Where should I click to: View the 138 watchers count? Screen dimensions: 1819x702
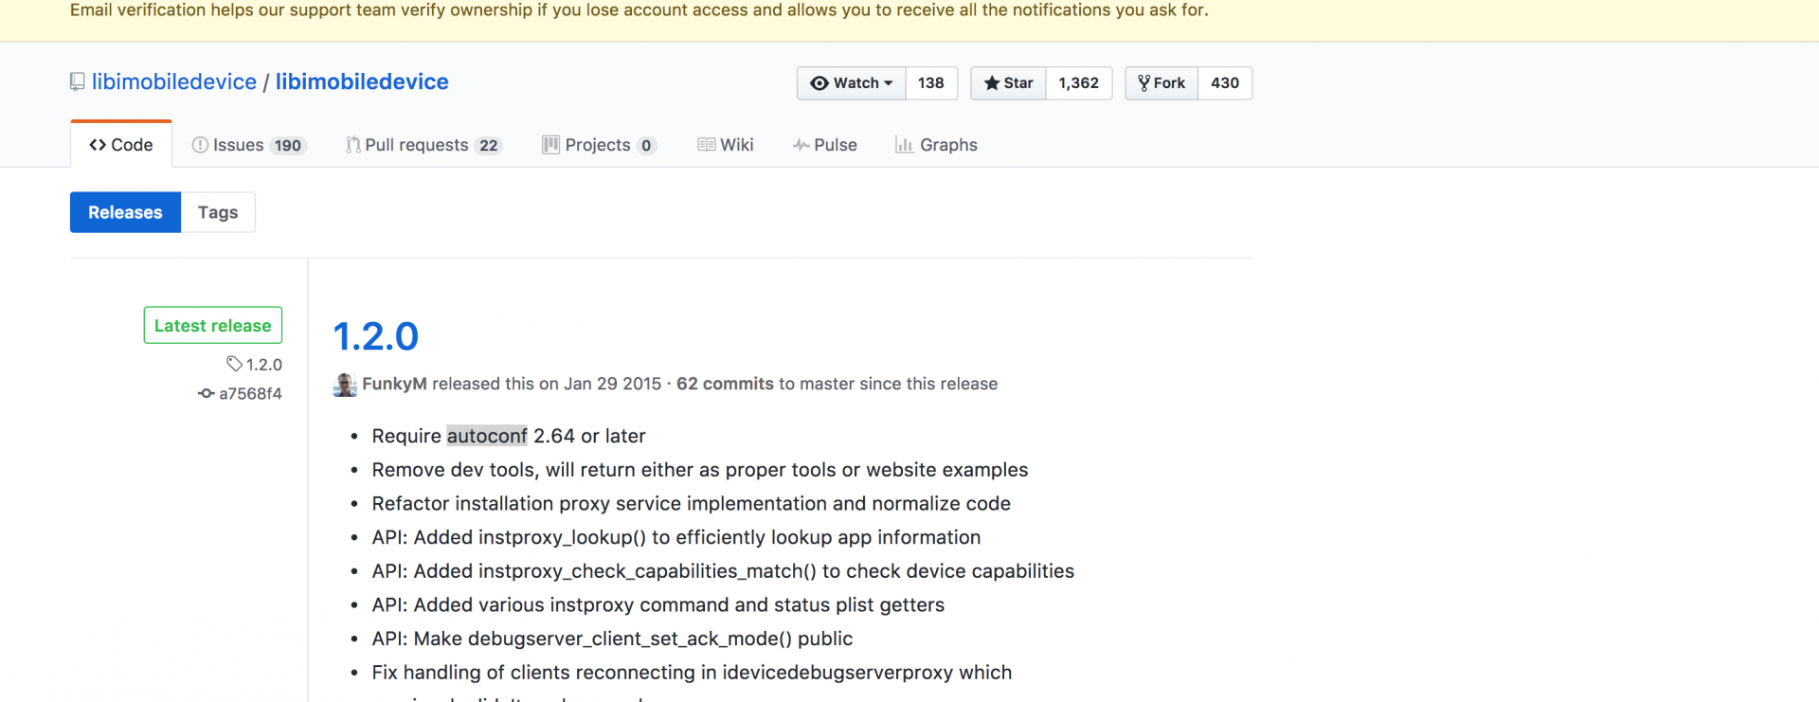click(931, 83)
